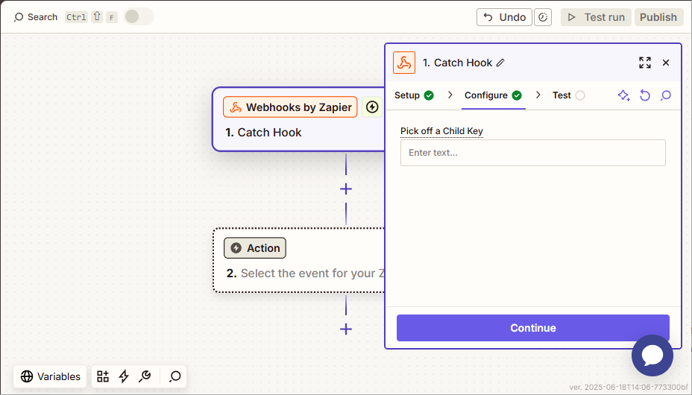
Task: Click the Pick off a Child Key label
Action: point(441,131)
